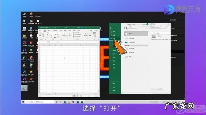The width and height of the screenshot is (206, 115).
Task: Switch to Page Layout view in status bar
Action: [x=78, y=96]
